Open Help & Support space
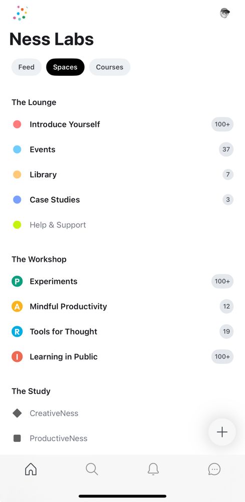The image size is (245, 502). [x=123, y=225]
